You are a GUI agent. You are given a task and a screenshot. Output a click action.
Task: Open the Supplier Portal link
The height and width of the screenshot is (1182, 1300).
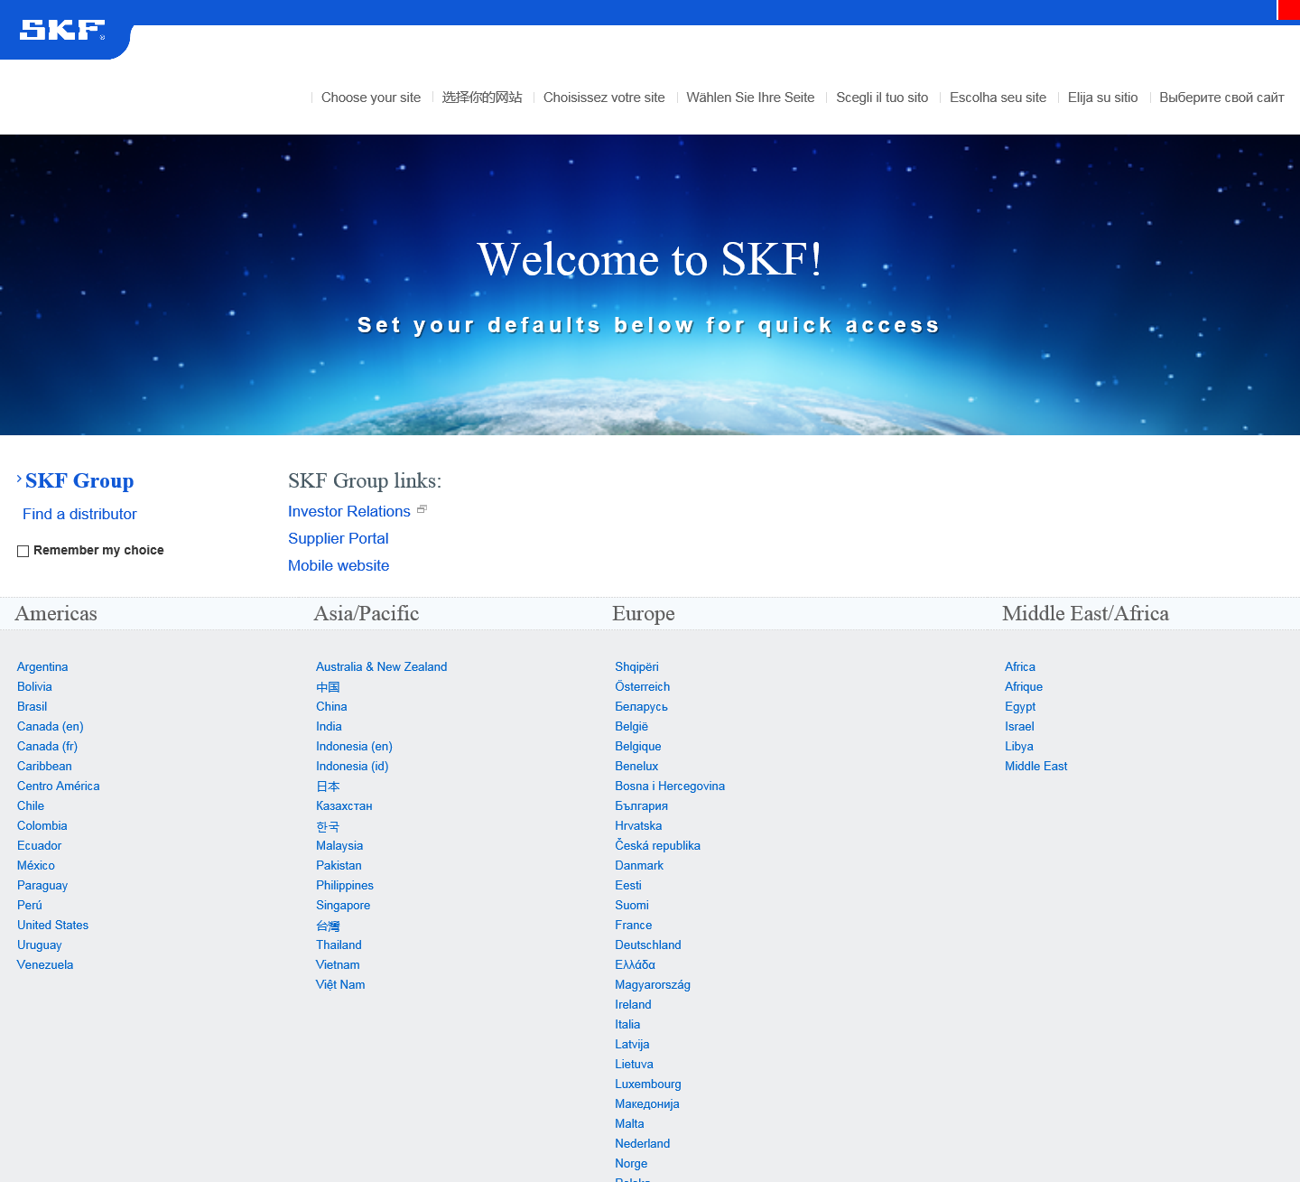point(339,538)
